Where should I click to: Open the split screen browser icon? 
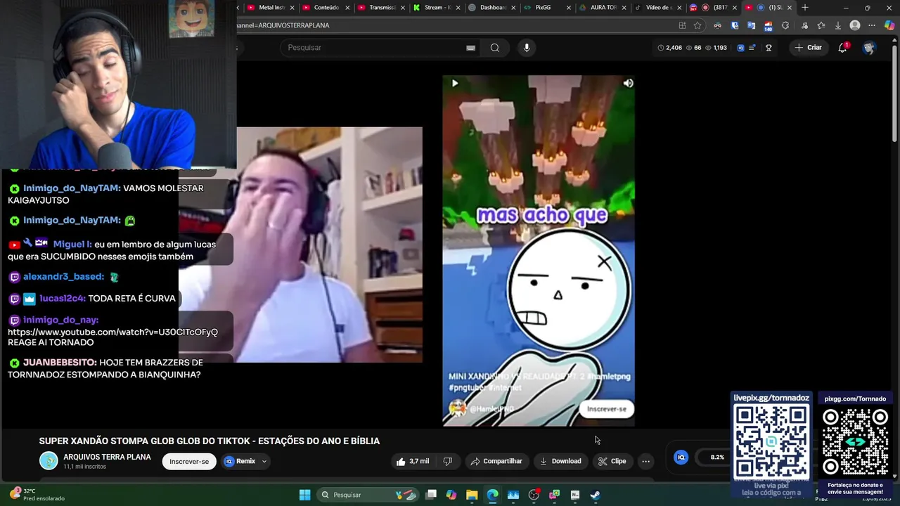point(682,25)
